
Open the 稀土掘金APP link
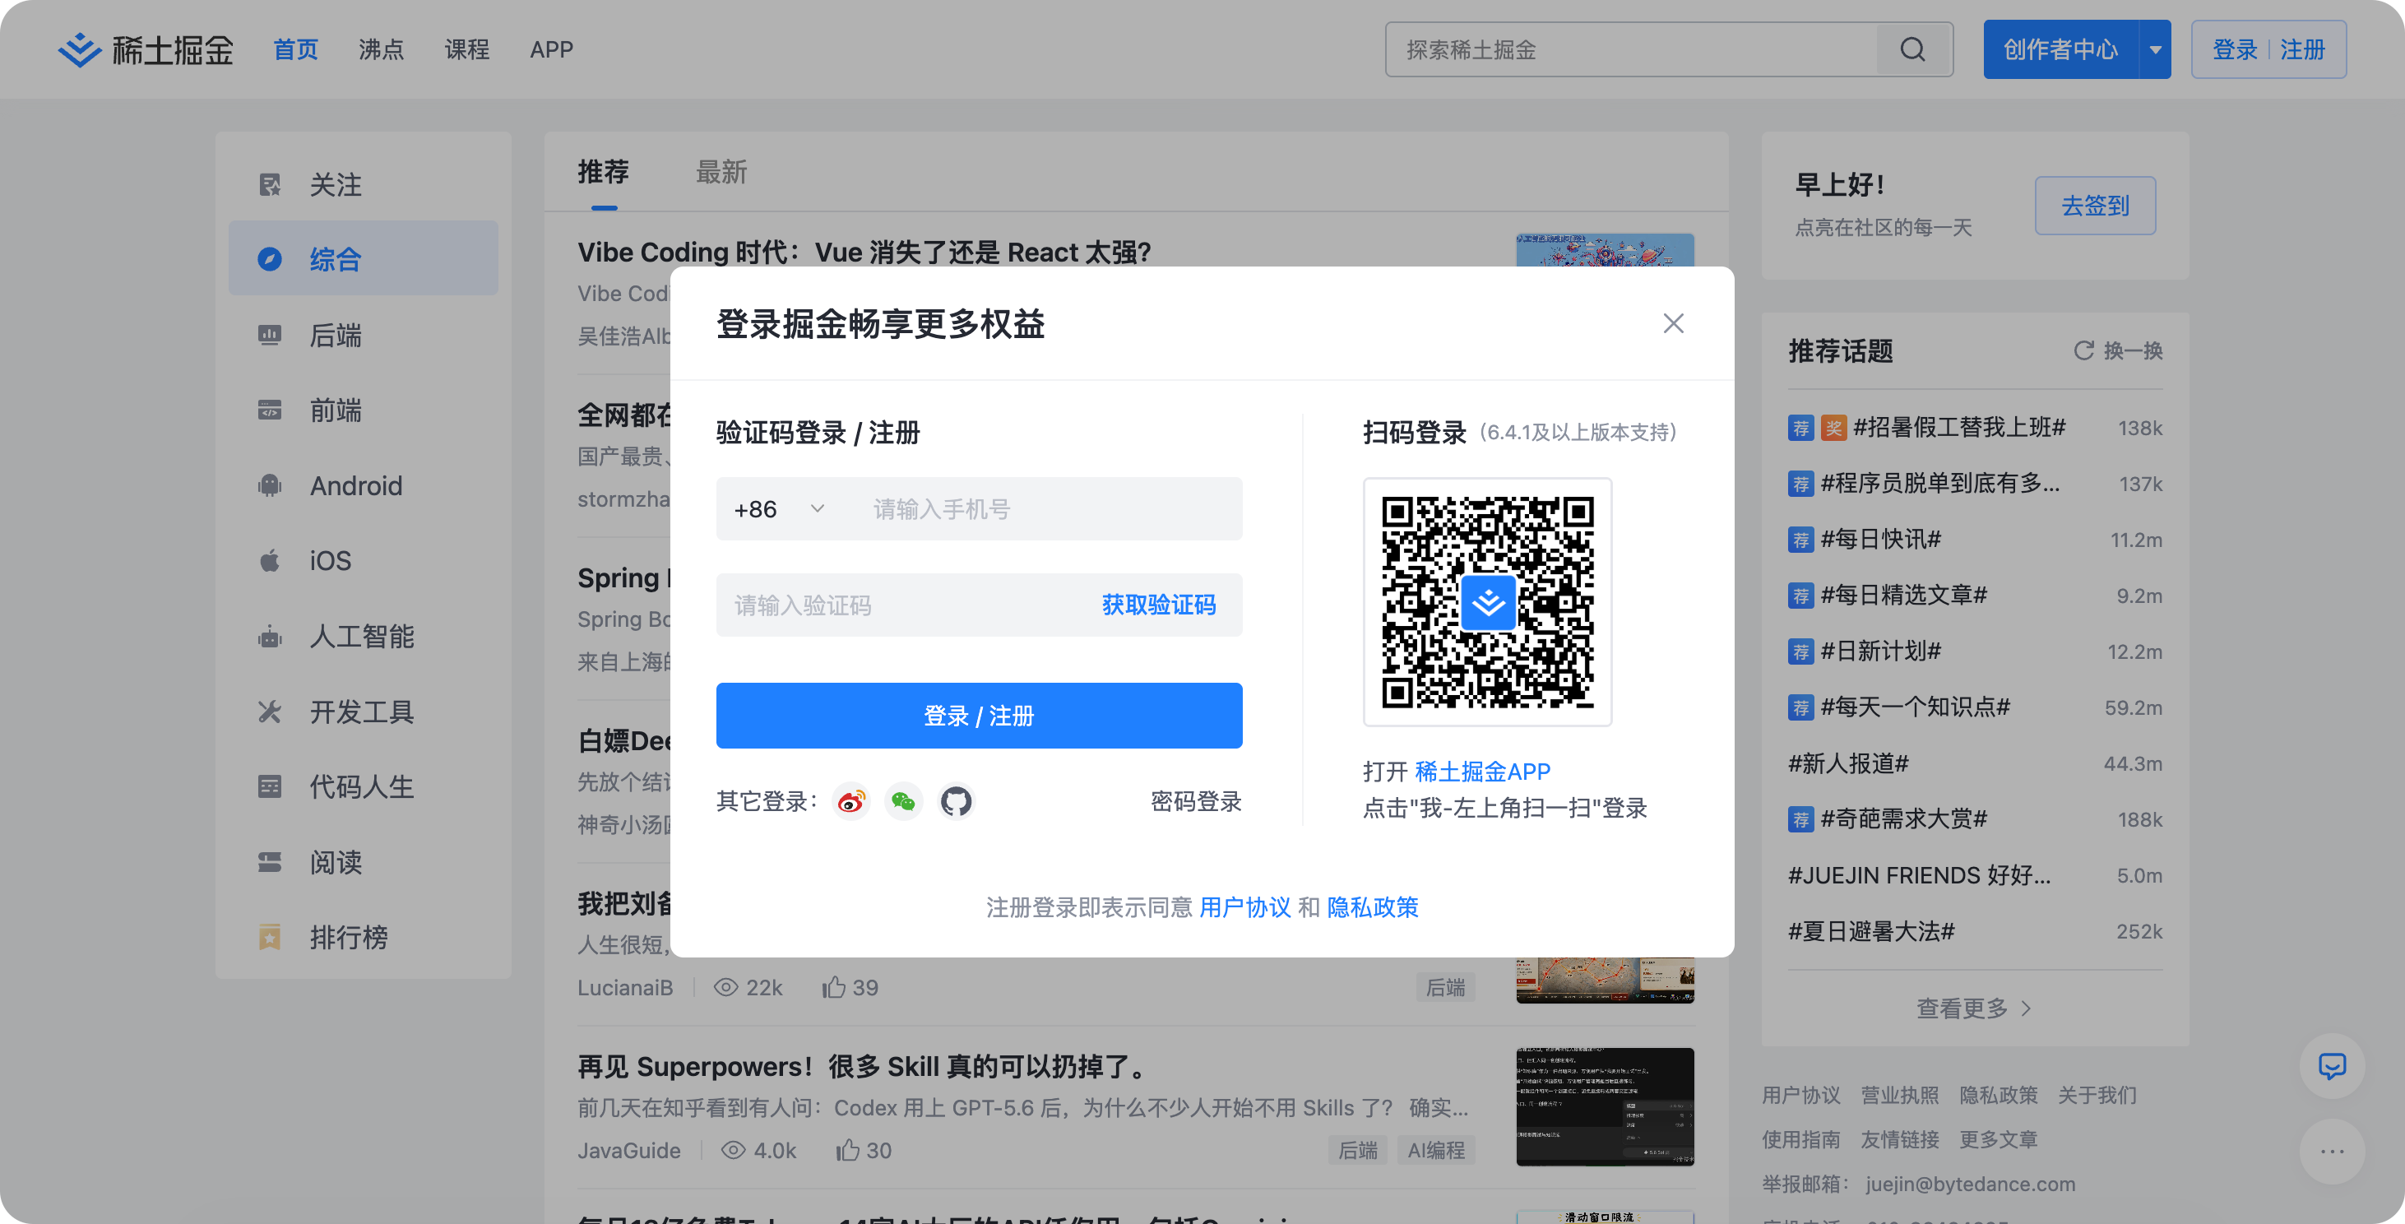pyautogui.click(x=1483, y=772)
